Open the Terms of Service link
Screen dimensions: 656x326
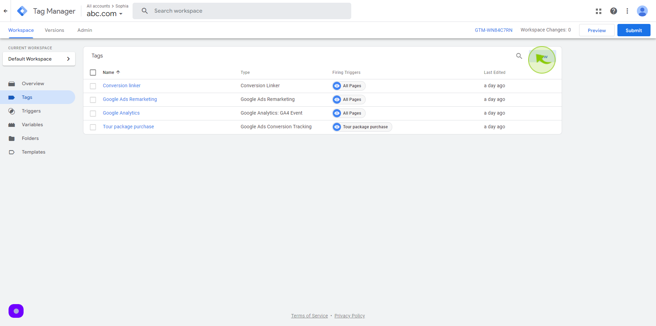(310, 316)
